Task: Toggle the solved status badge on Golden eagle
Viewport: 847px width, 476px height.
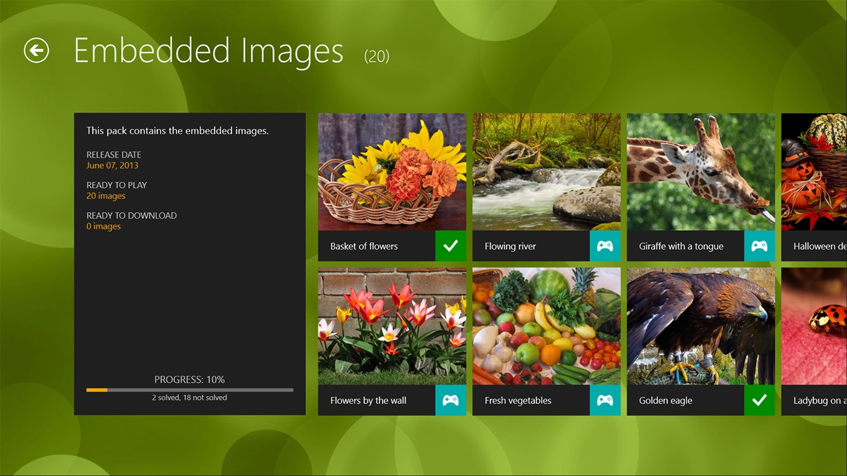Action: [759, 400]
